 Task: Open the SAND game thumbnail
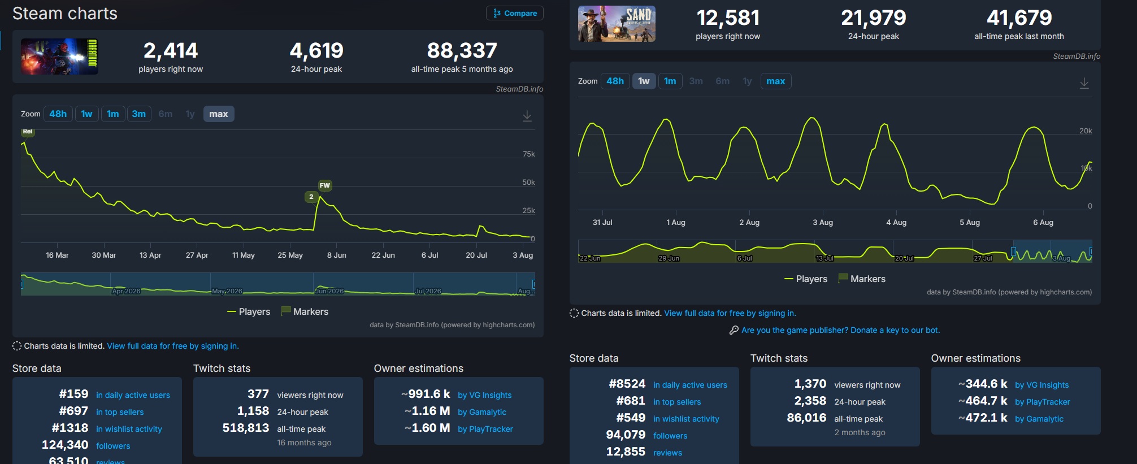pyautogui.click(x=617, y=24)
